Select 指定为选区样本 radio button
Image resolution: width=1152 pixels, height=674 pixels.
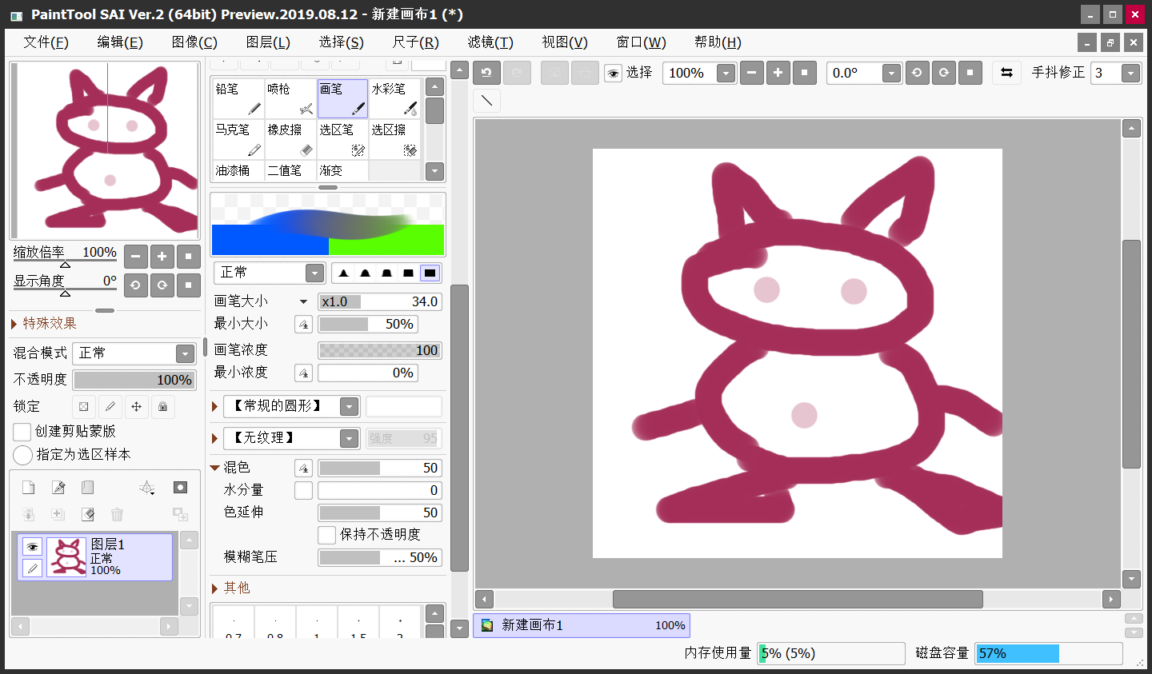click(x=22, y=455)
